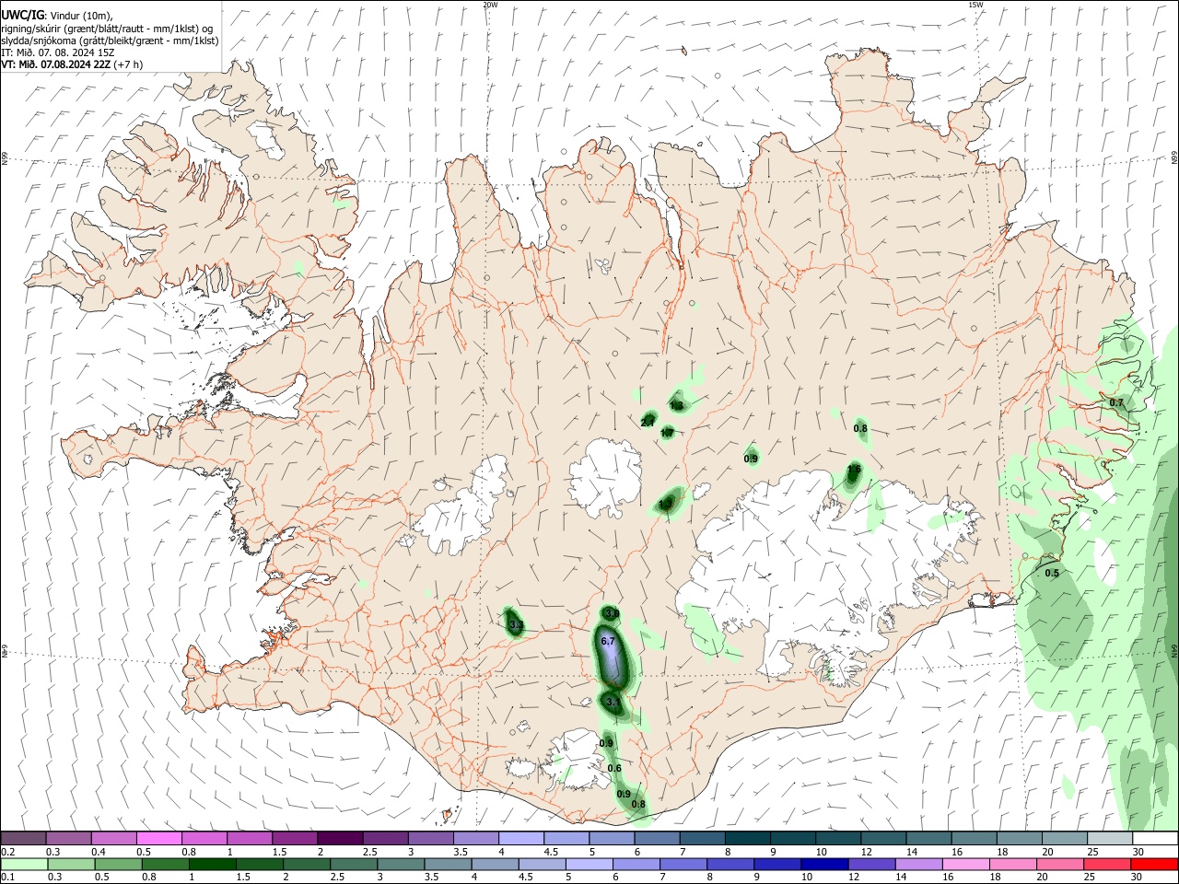Viewport: 1179px width, 884px height.
Task: Click the 64N latitude label on the right edge
Action: 1174,650
